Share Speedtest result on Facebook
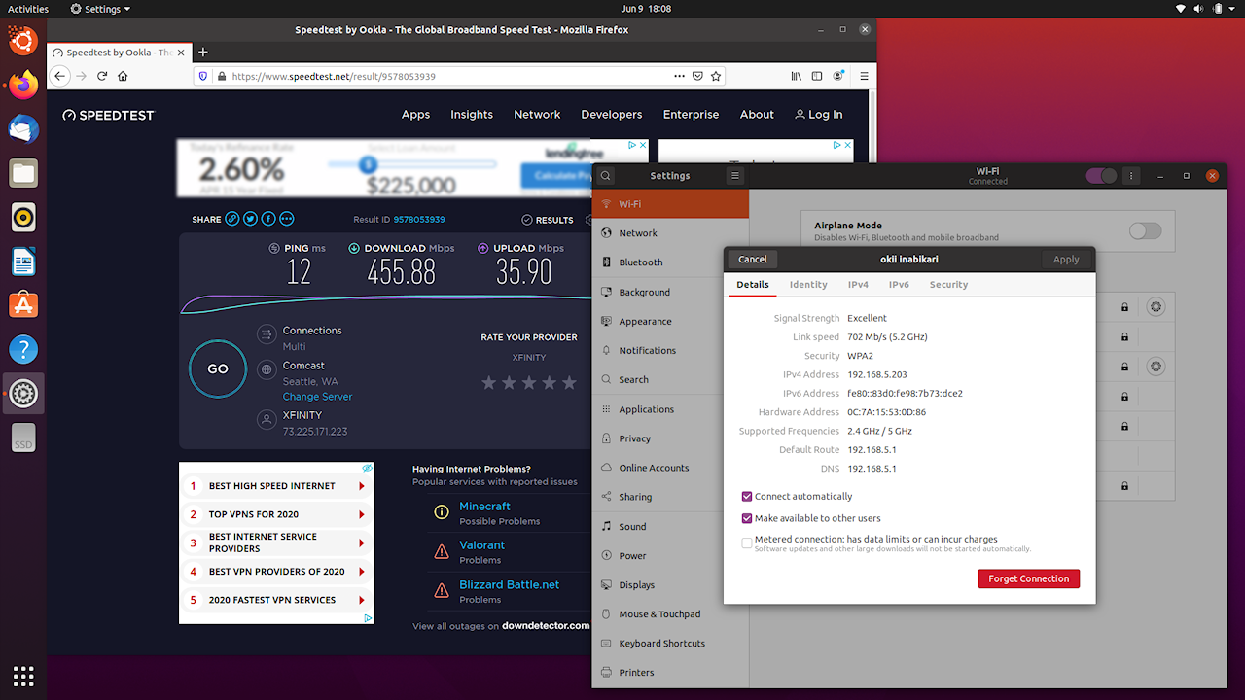Viewport: 1245px width, 700px height. pos(268,219)
